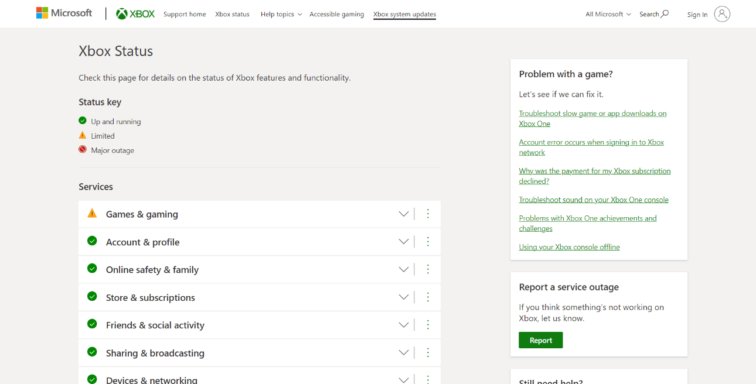Open Accessible gaming page
Viewport: 756px width, 384px height.
(336, 14)
